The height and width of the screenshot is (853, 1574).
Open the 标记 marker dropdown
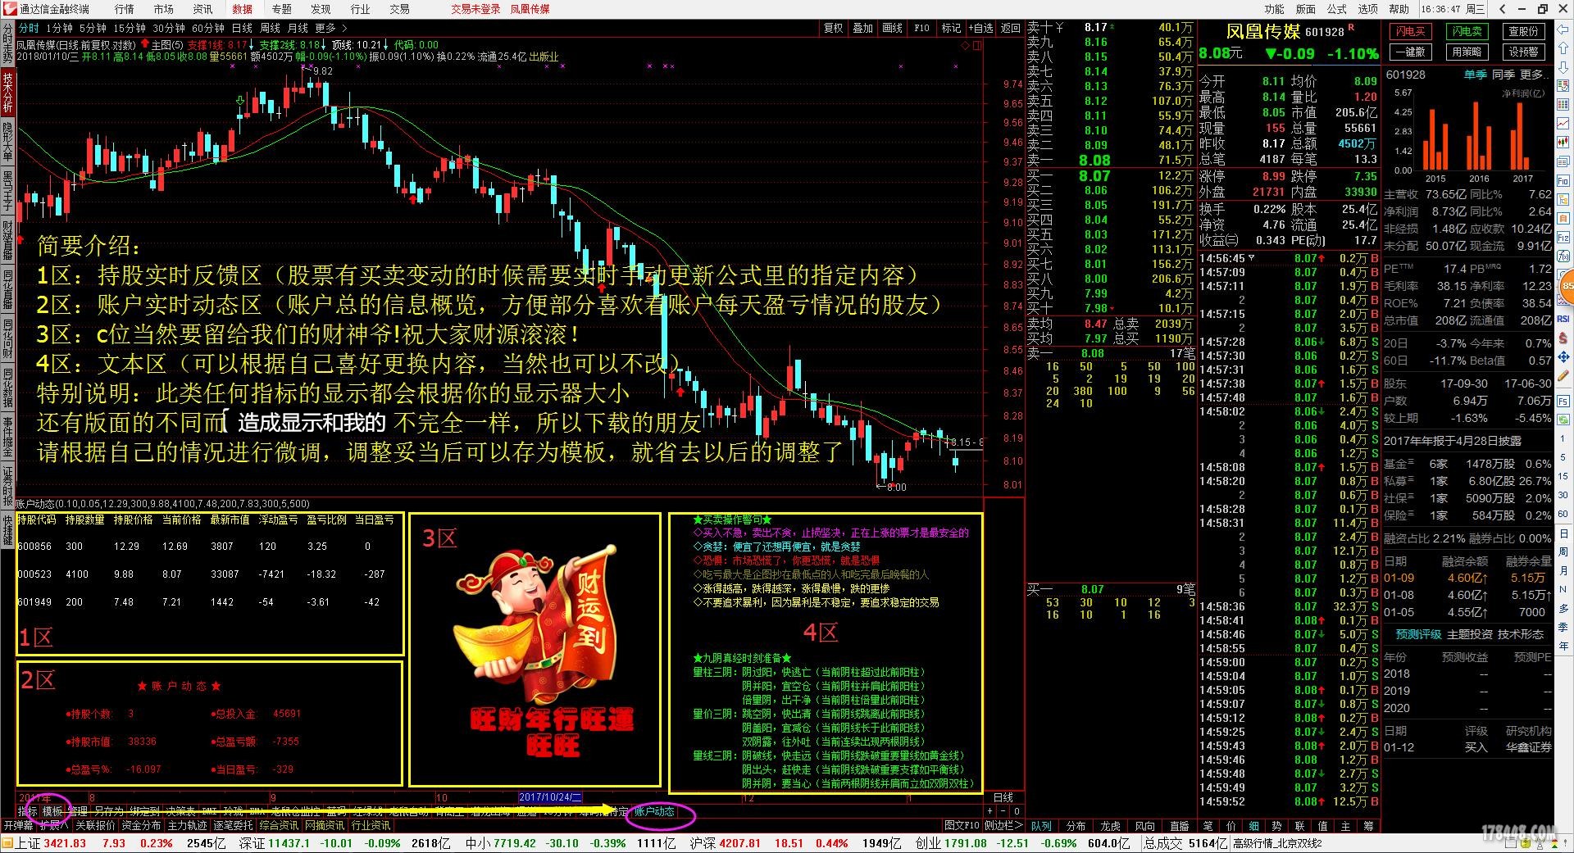click(951, 28)
